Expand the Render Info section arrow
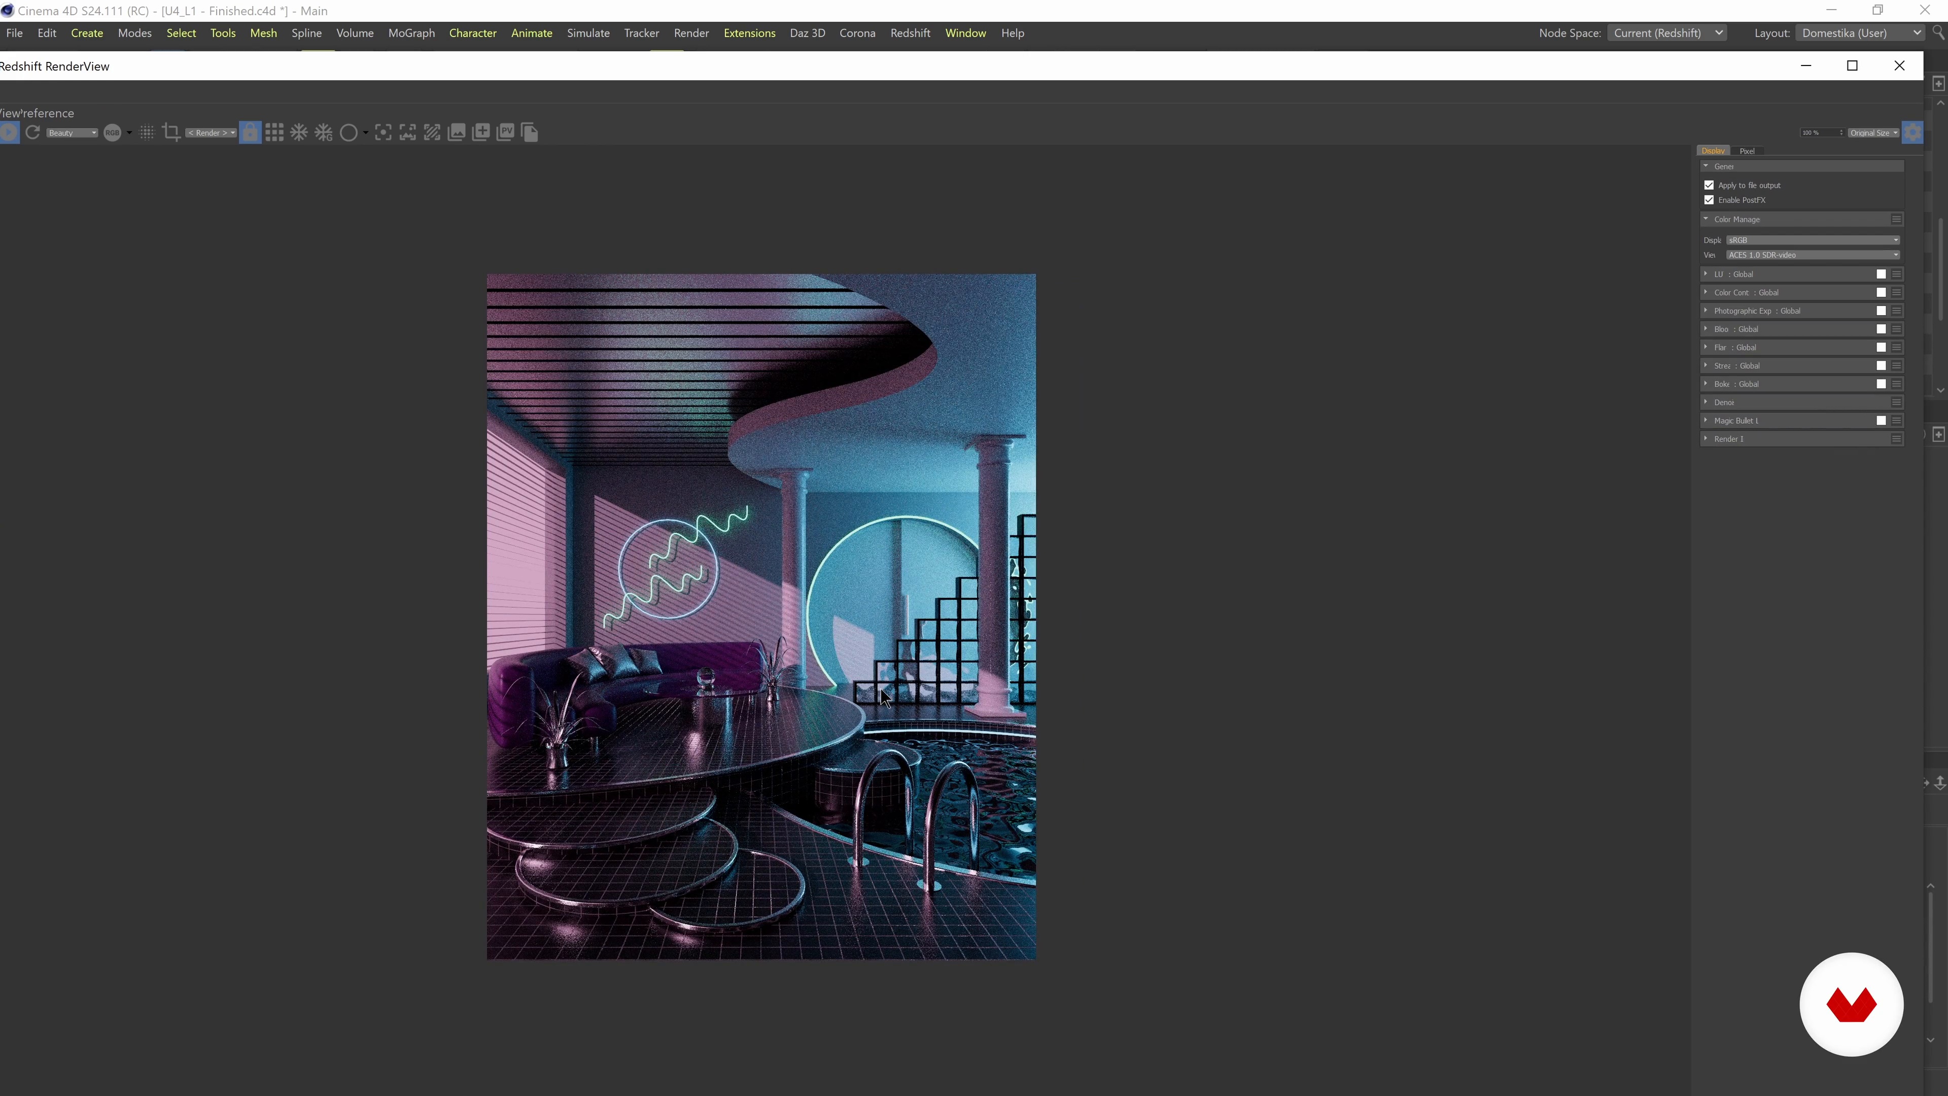 click(x=1706, y=439)
